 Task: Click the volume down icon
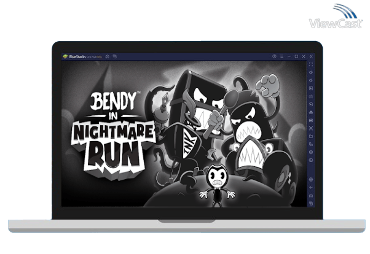311,80
